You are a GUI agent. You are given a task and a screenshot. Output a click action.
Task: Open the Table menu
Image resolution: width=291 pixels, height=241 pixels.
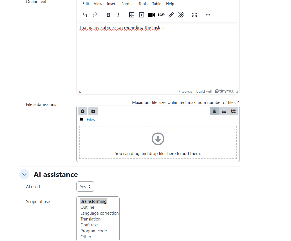(x=157, y=4)
